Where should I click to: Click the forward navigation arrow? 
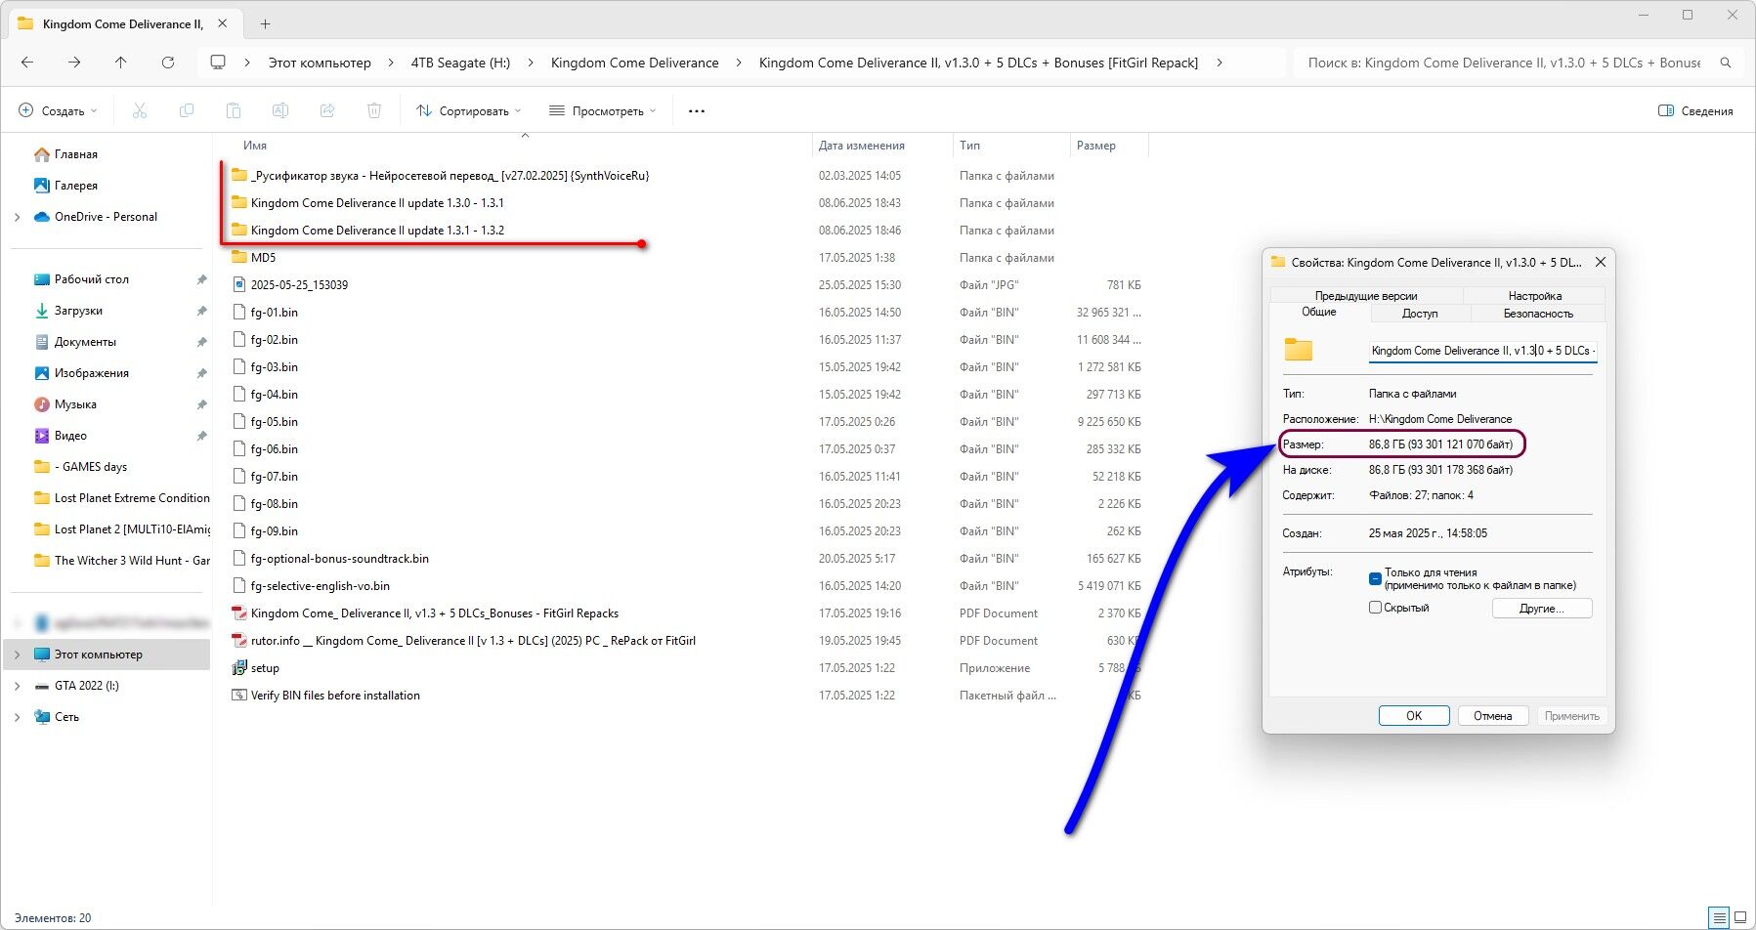click(74, 63)
